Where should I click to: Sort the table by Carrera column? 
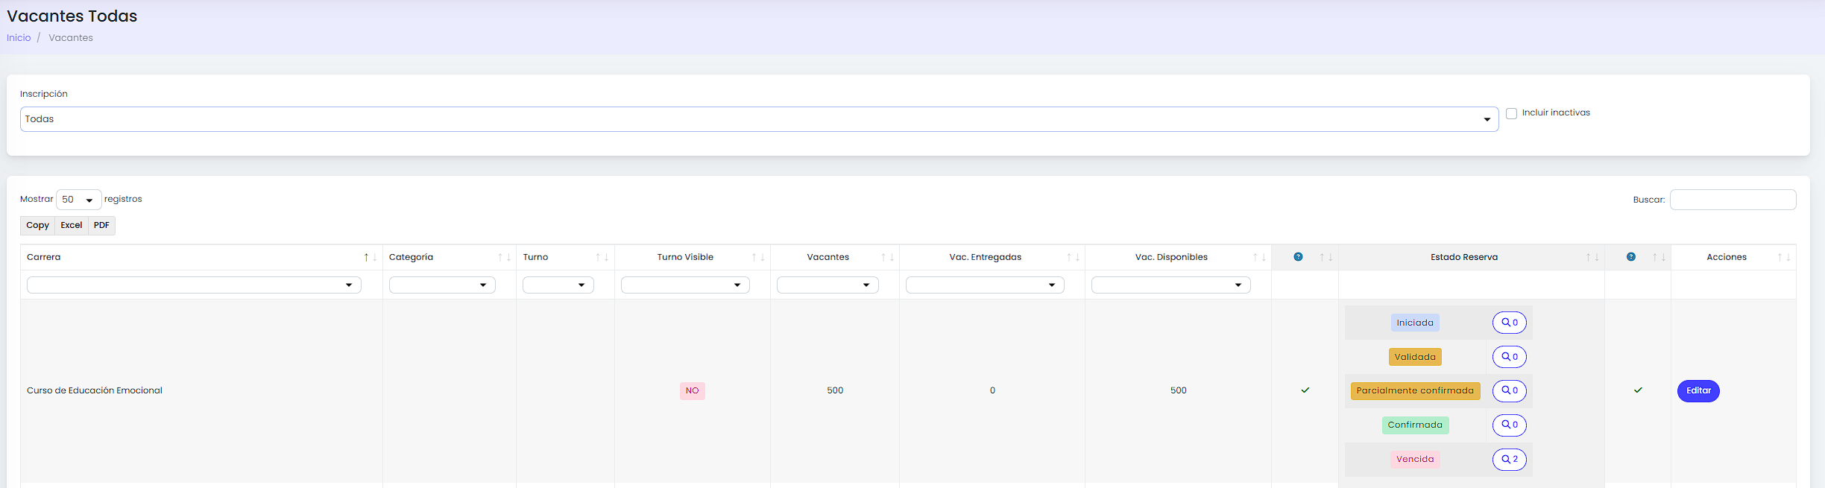click(201, 257)
